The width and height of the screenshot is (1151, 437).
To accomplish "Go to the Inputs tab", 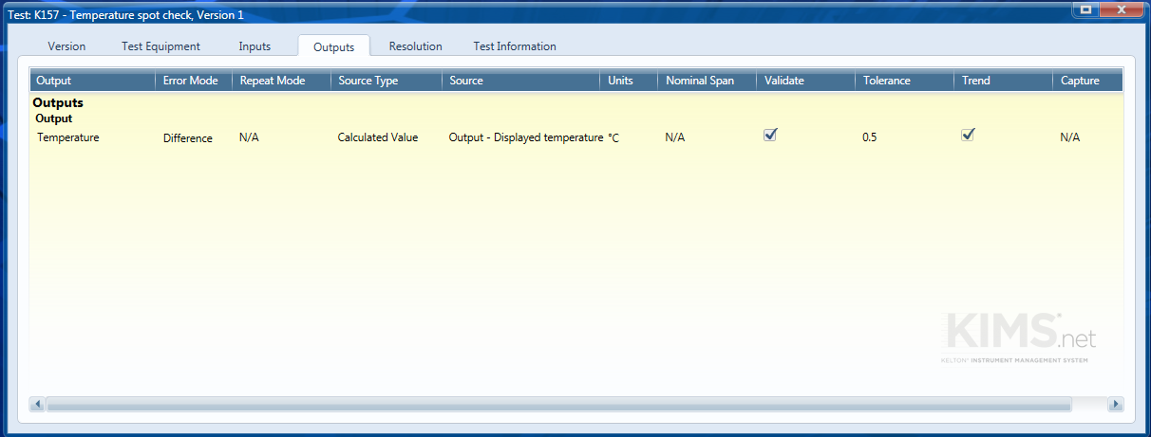I will [255, 46].
